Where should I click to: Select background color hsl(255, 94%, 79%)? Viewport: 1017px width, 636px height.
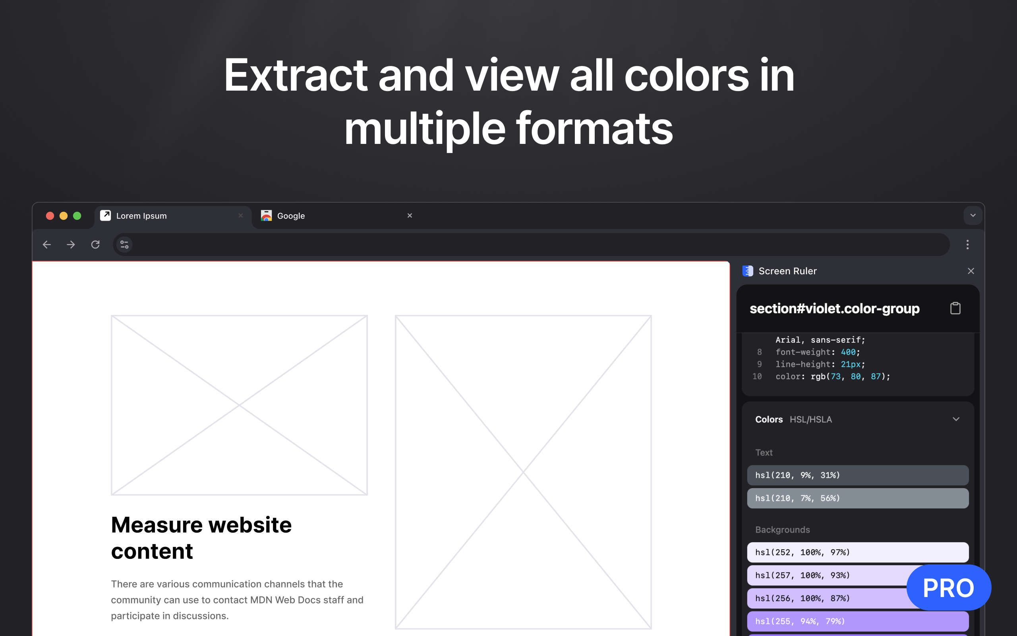pos(858,621)
